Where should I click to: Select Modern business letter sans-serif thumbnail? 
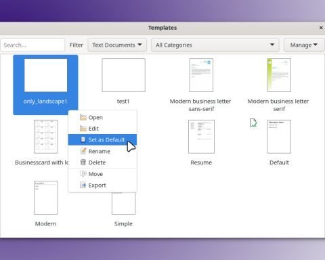201,75
